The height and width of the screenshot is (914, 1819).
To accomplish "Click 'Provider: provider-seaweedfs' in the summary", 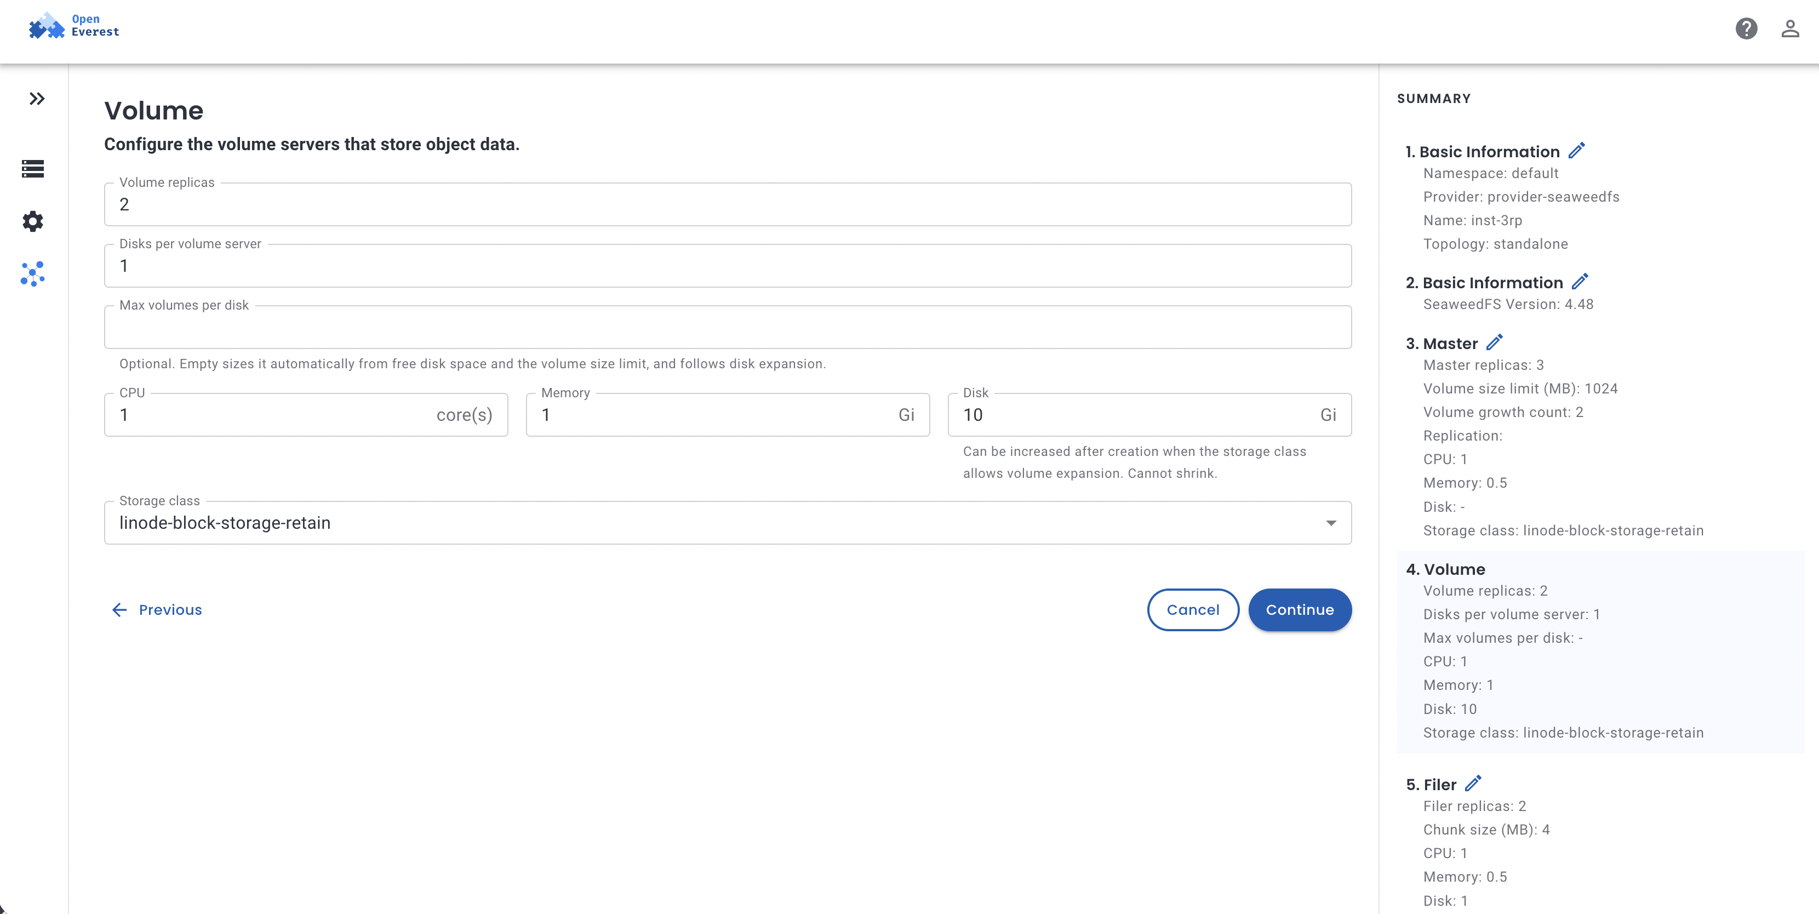I will 1521,197.
